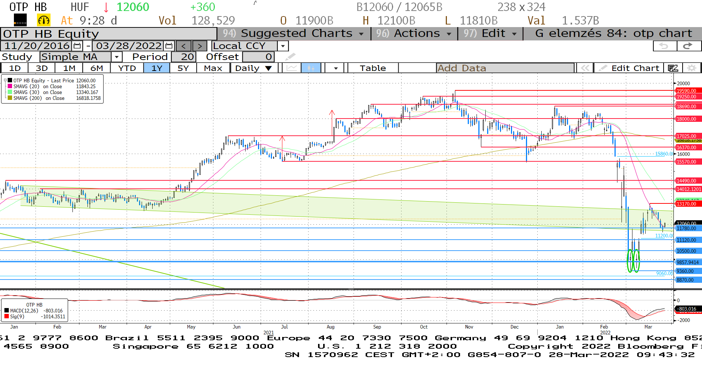Click the Sig(9) red legend swatch
Viewport: 702px width, 375px height.
6,316
